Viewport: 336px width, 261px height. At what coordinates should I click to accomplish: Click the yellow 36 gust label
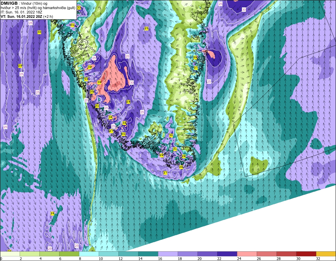click(x=111, y=117)
